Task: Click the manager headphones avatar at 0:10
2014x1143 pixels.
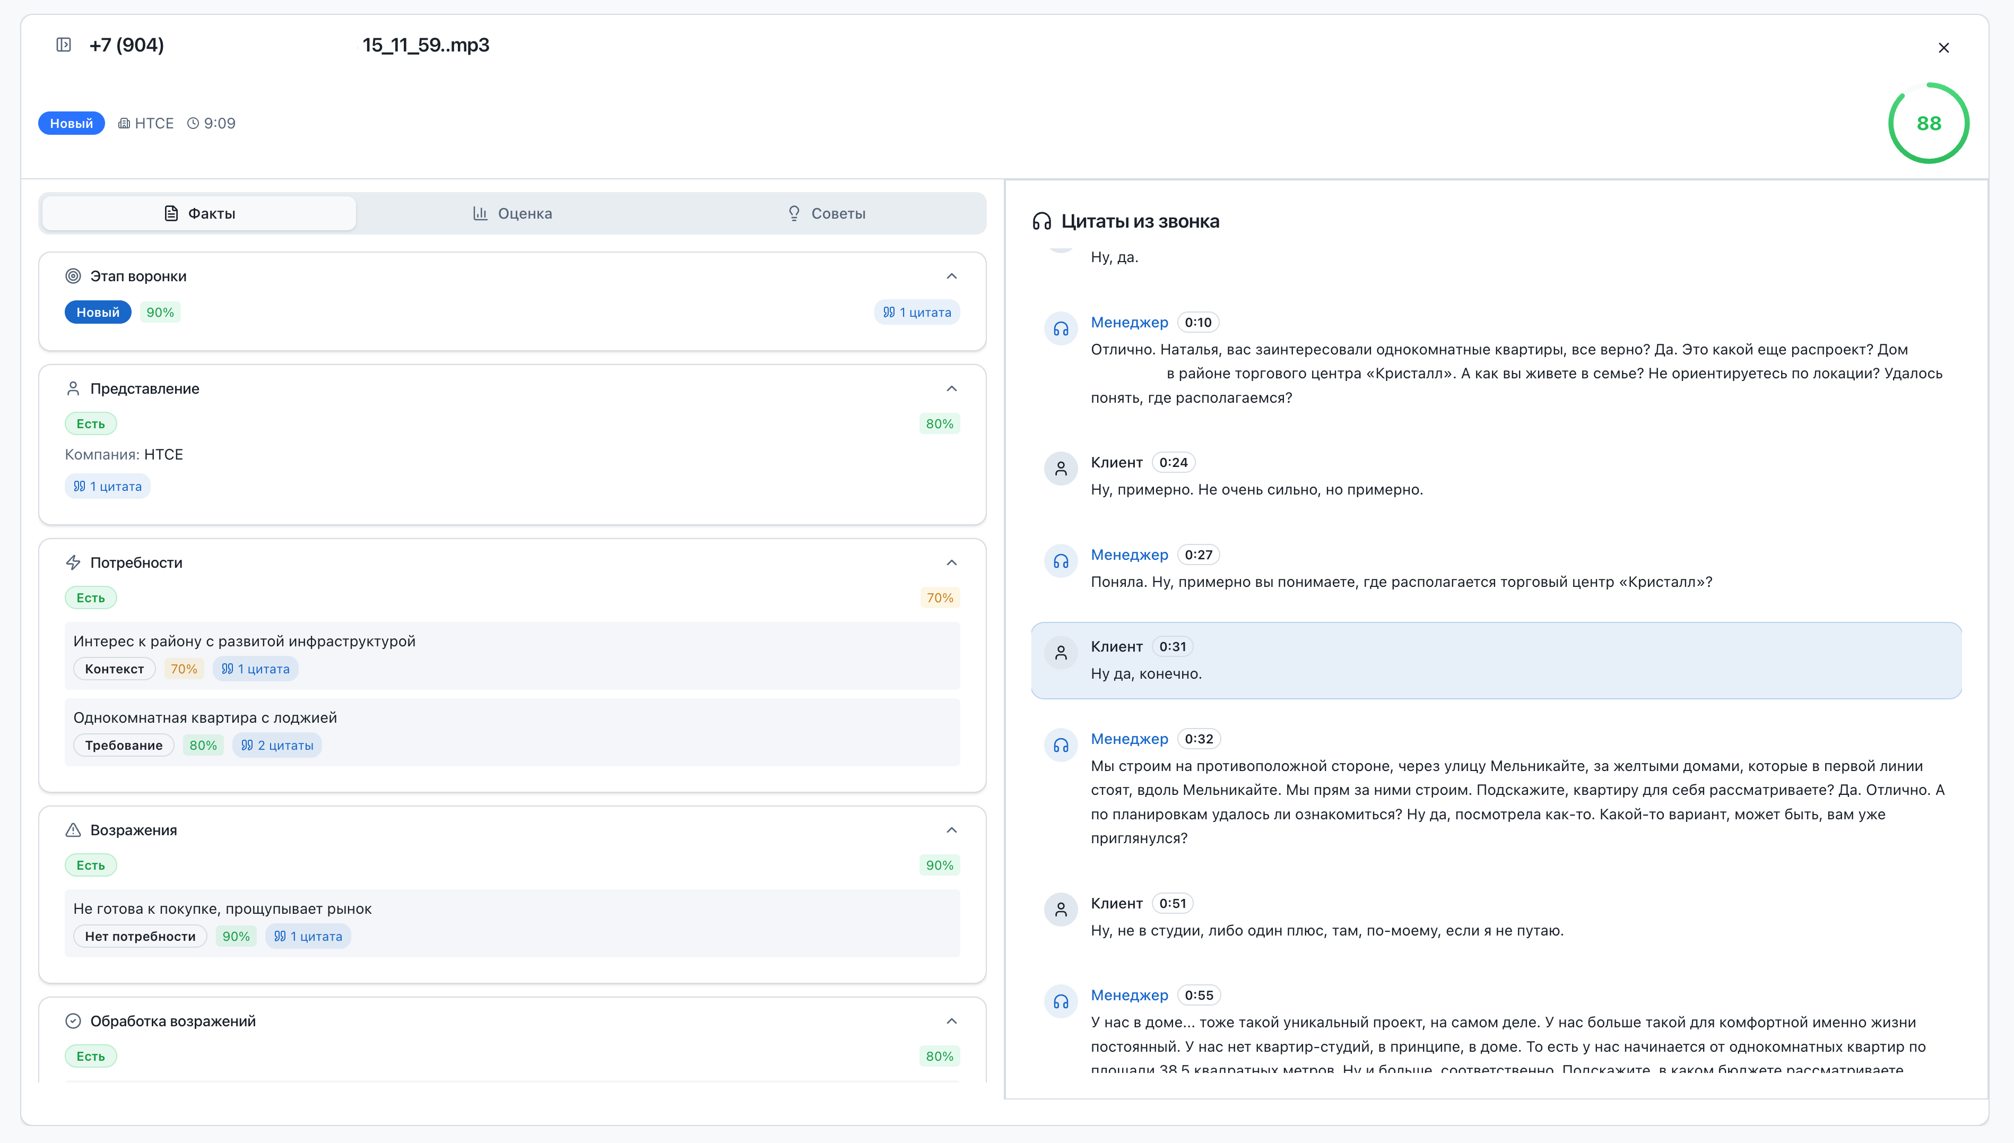Action: pos(1061,329)
